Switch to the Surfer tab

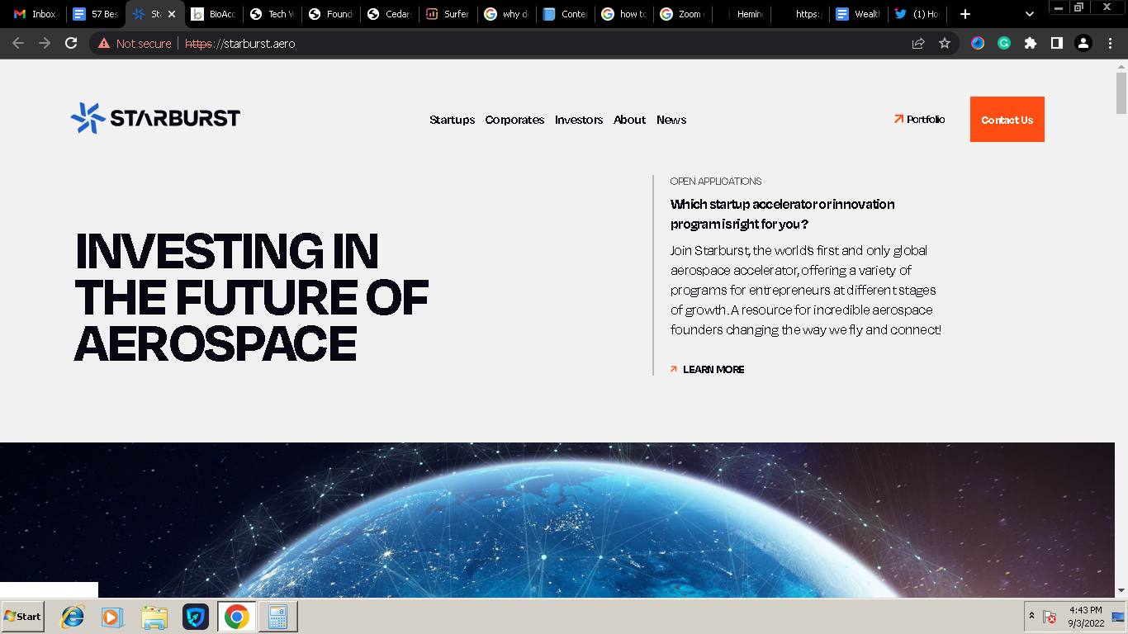tap(448, 14)
